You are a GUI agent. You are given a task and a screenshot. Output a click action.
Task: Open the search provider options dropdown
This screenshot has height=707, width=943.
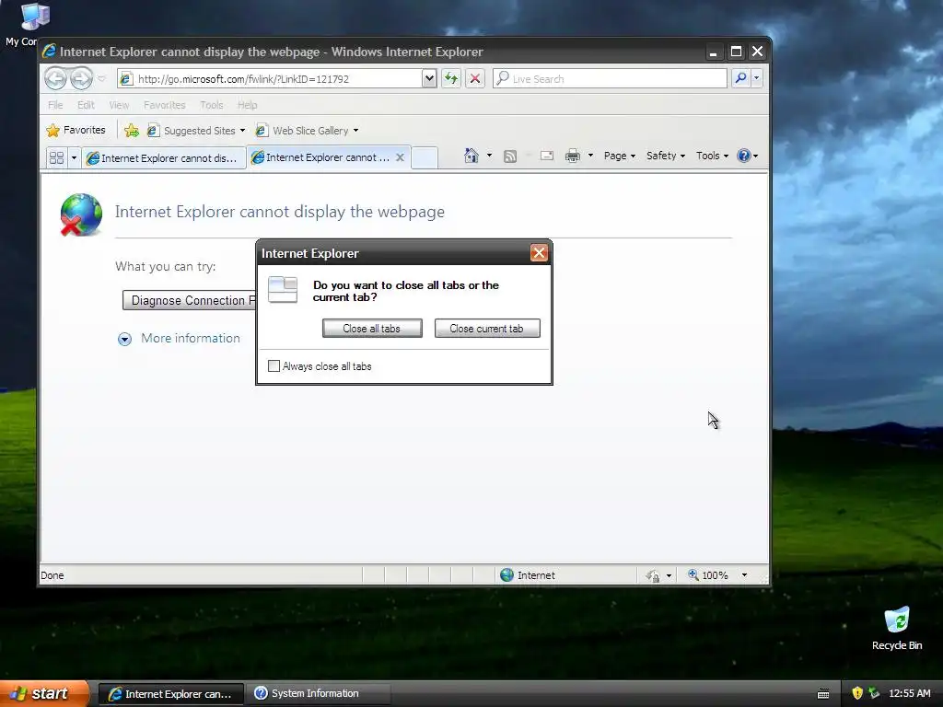tap(757, 79)
